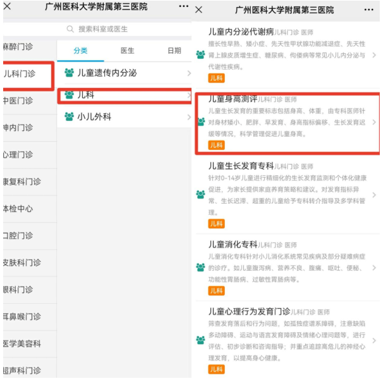Switch to the 分类 tab
Viewport: 388px width, 386px height.
80,51
